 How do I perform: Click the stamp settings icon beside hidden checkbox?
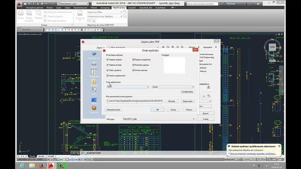pyautogui.click(x=208, y=87)
